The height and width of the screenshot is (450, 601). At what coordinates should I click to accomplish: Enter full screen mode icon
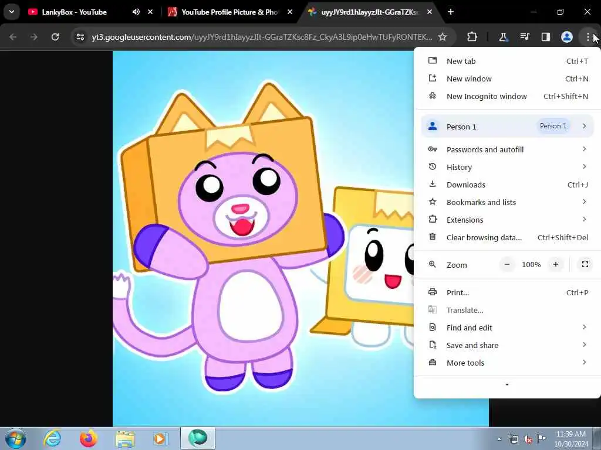tap(585, 264)
